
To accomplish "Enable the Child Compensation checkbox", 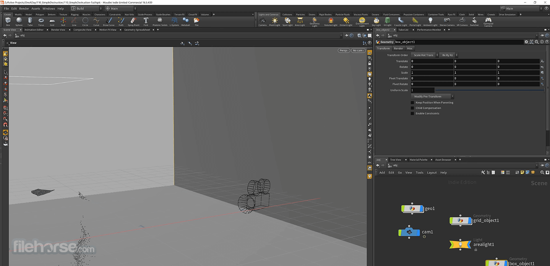I will (x=412, y=108).
